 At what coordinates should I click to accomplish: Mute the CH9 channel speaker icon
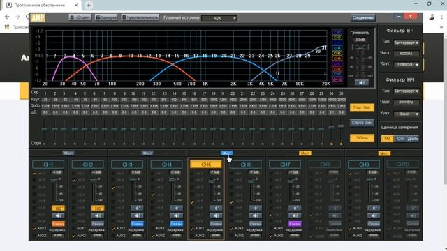point(374,215)
